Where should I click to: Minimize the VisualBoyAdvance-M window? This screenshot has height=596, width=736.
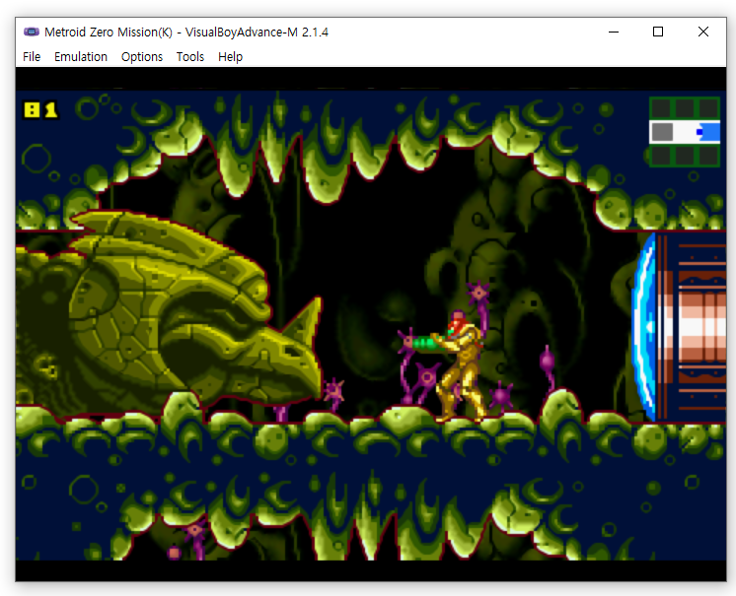point(614,32)
